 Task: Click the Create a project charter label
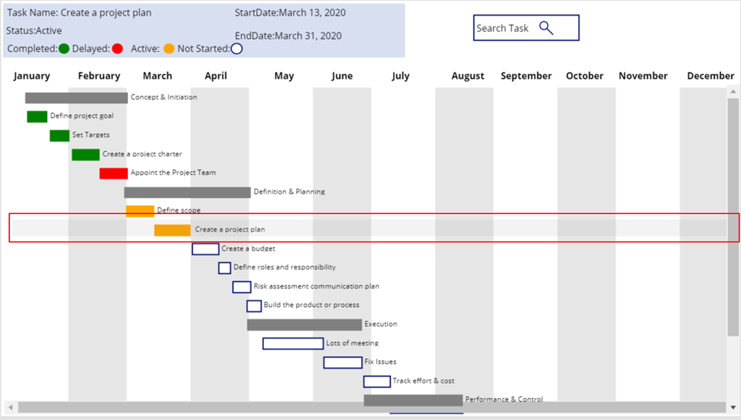click(143, 154)
